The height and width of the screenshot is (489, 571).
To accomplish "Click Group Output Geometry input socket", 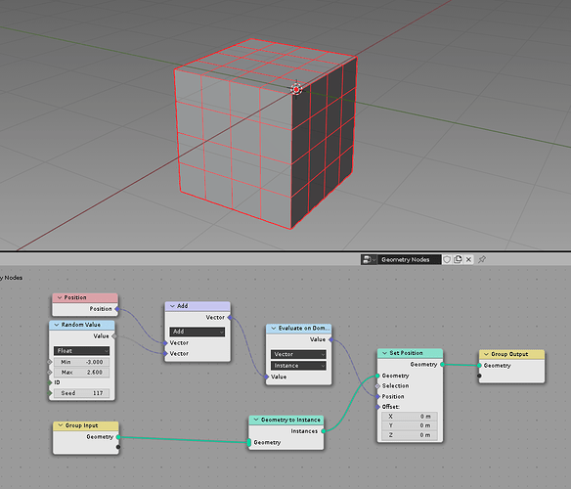I will pos(480,366).
